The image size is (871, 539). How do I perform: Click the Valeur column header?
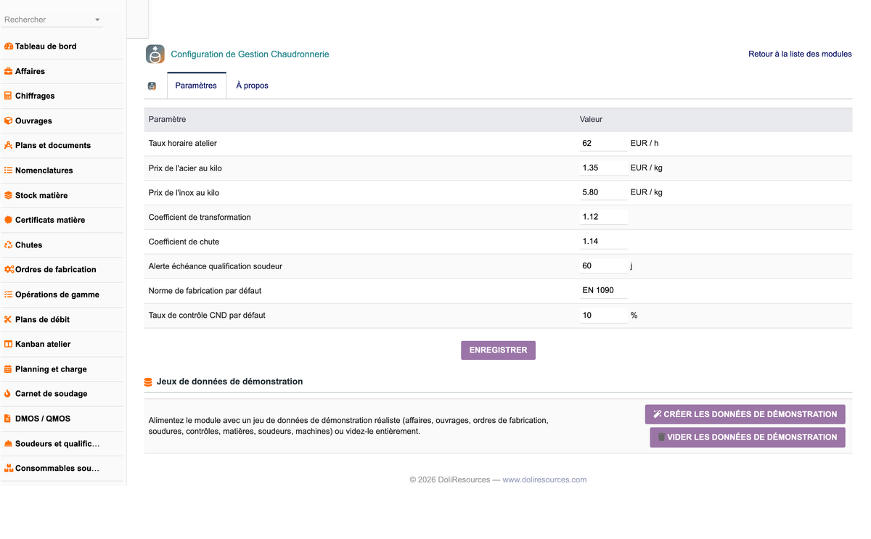pos(591,119)
